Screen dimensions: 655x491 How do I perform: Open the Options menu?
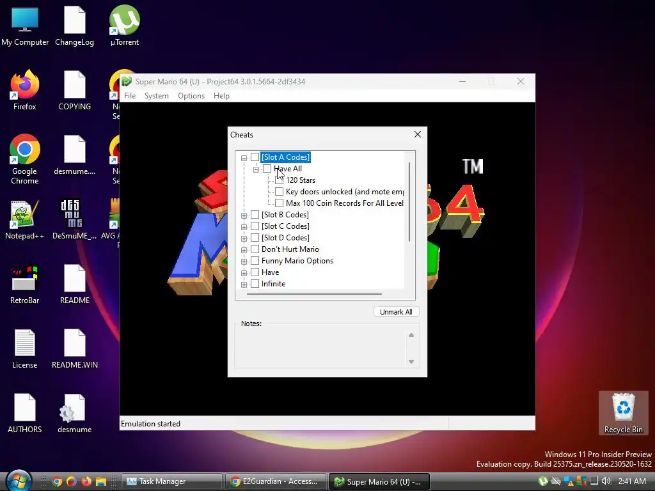(191, 96)
